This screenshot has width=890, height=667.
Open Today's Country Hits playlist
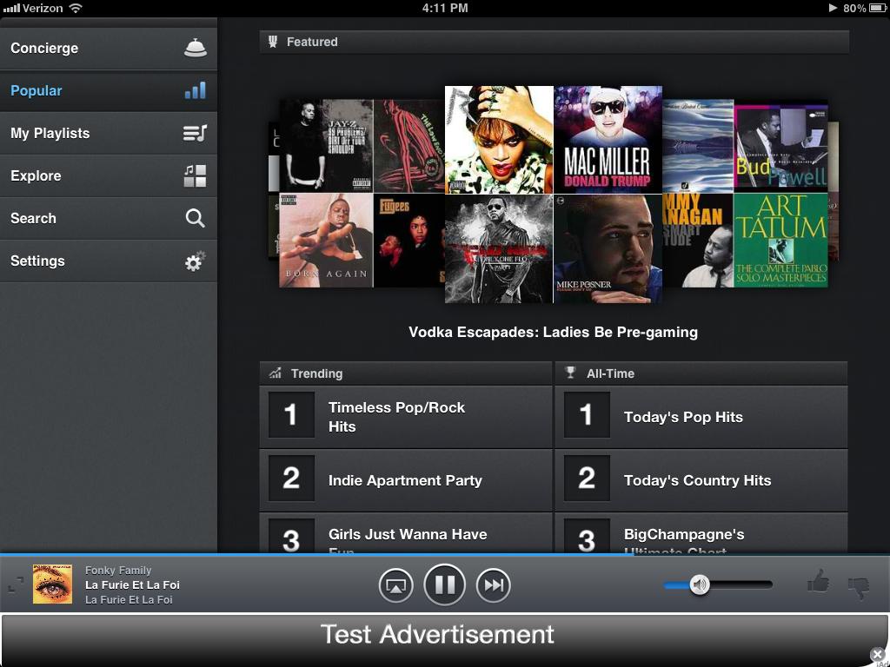pyautogui.click(x=701, y=480)
